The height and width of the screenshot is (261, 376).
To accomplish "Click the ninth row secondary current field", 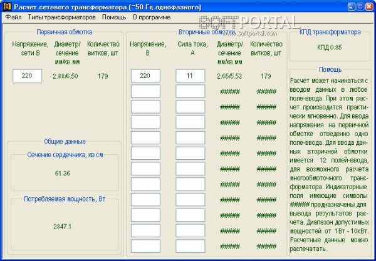I will coord(191,200).
